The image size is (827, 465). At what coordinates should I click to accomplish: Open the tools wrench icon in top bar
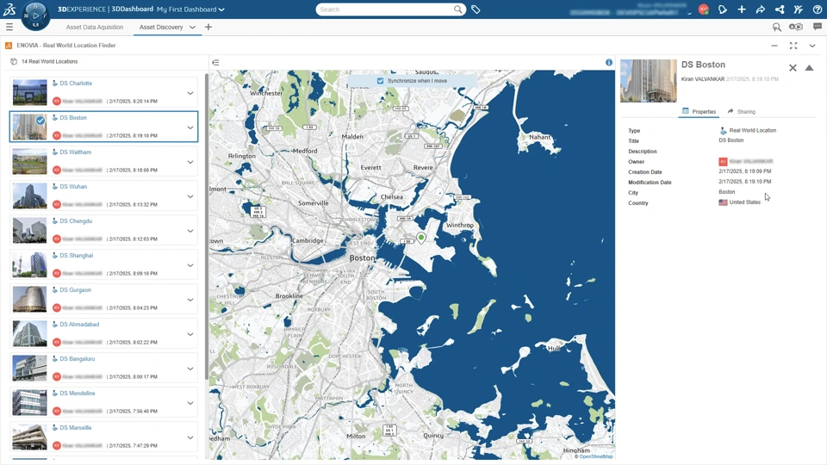point(798,9)
